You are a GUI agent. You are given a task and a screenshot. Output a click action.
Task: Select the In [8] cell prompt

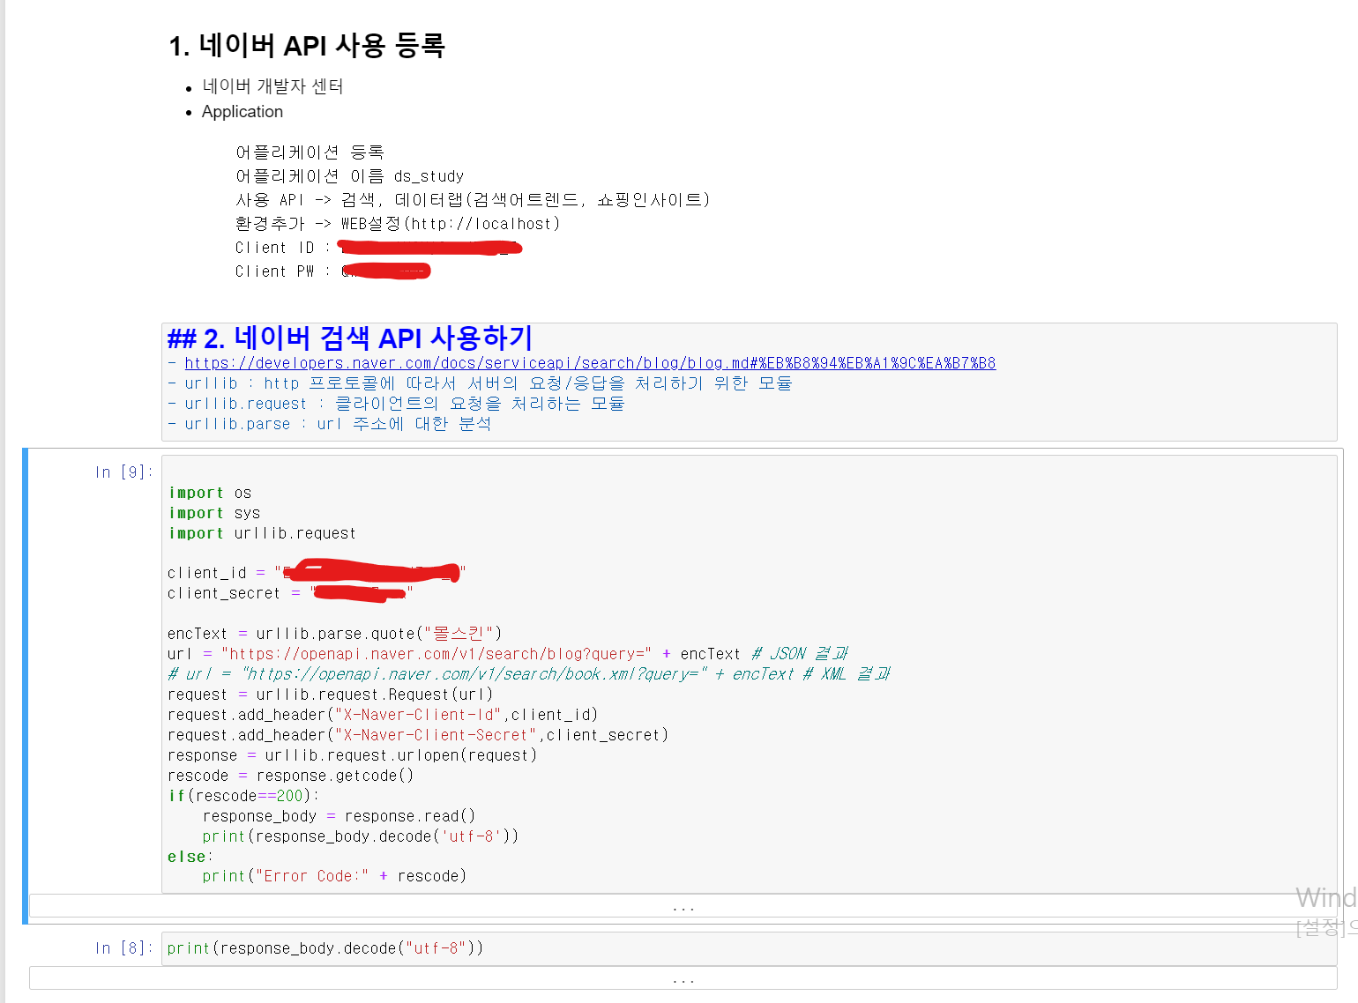tap(123, 948)
